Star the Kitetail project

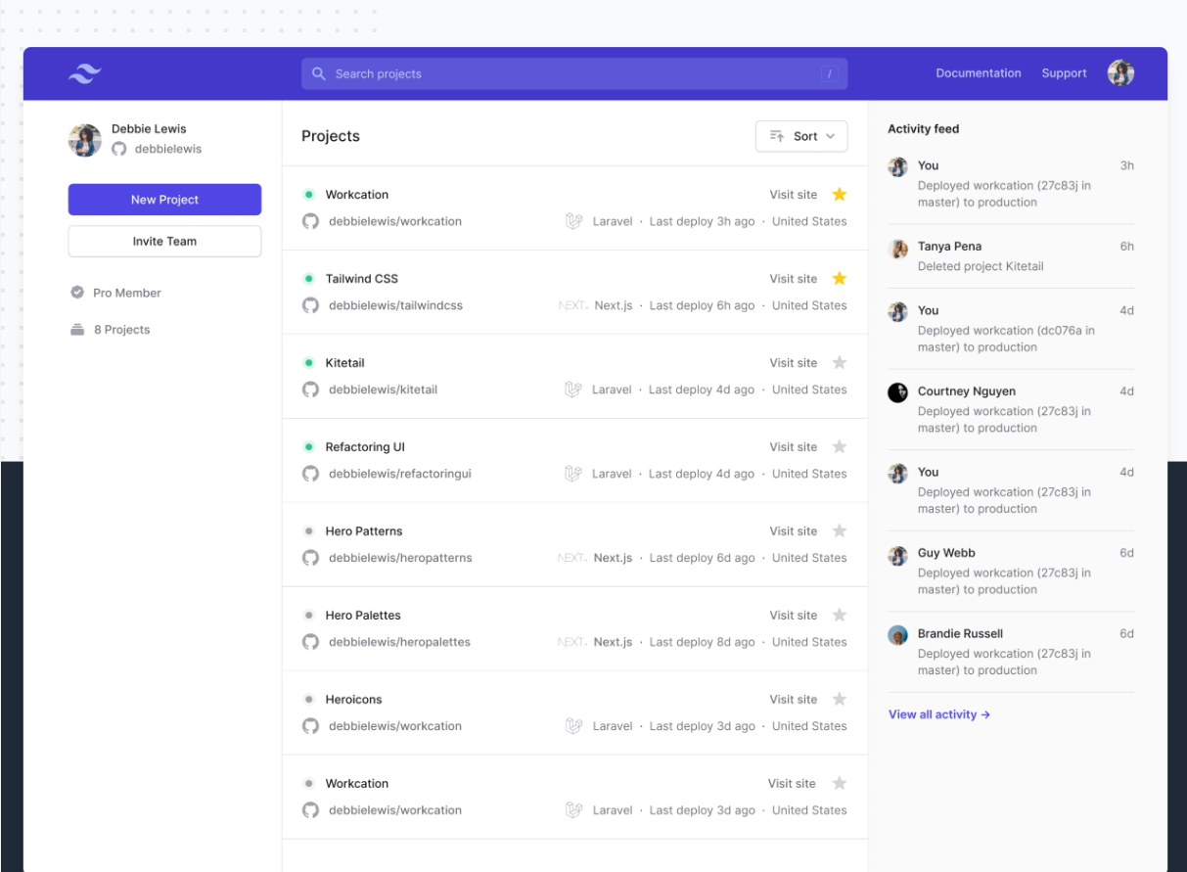pyautogui.click(x=839, y=363)
